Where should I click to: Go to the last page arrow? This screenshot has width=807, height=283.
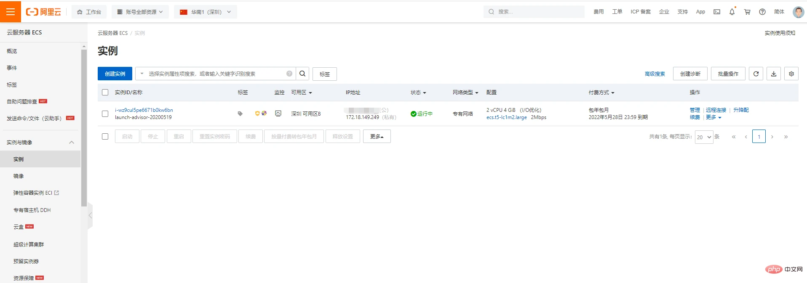click(x=786, y=137)
